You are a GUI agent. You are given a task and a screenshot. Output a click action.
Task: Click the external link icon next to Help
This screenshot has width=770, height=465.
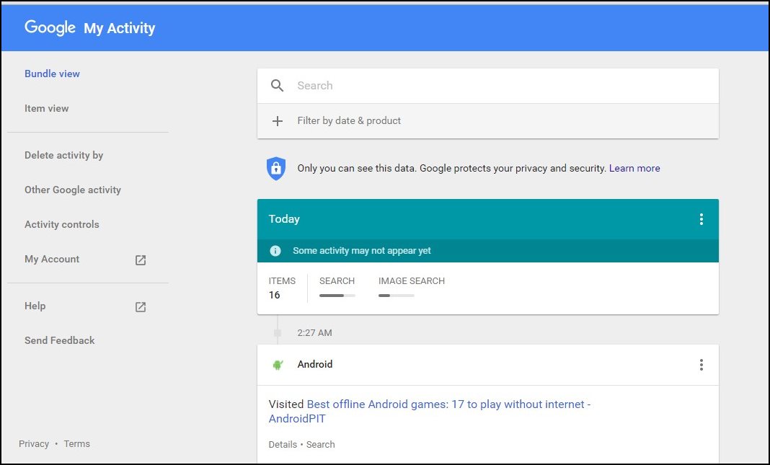(141, 307)
